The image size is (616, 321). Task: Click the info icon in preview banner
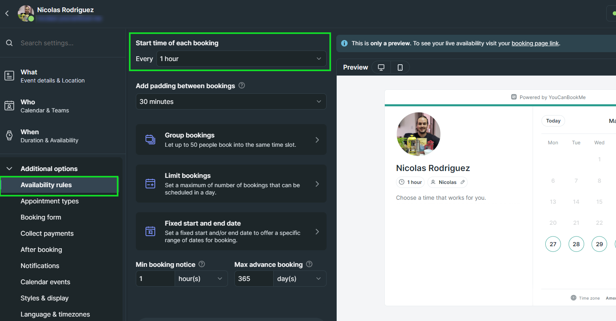coord(344,43)
